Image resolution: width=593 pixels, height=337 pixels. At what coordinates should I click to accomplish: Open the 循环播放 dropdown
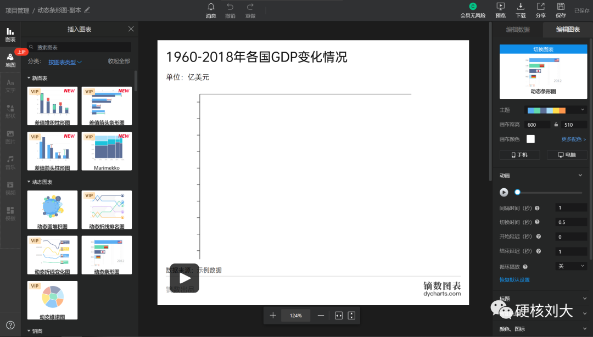571,266
